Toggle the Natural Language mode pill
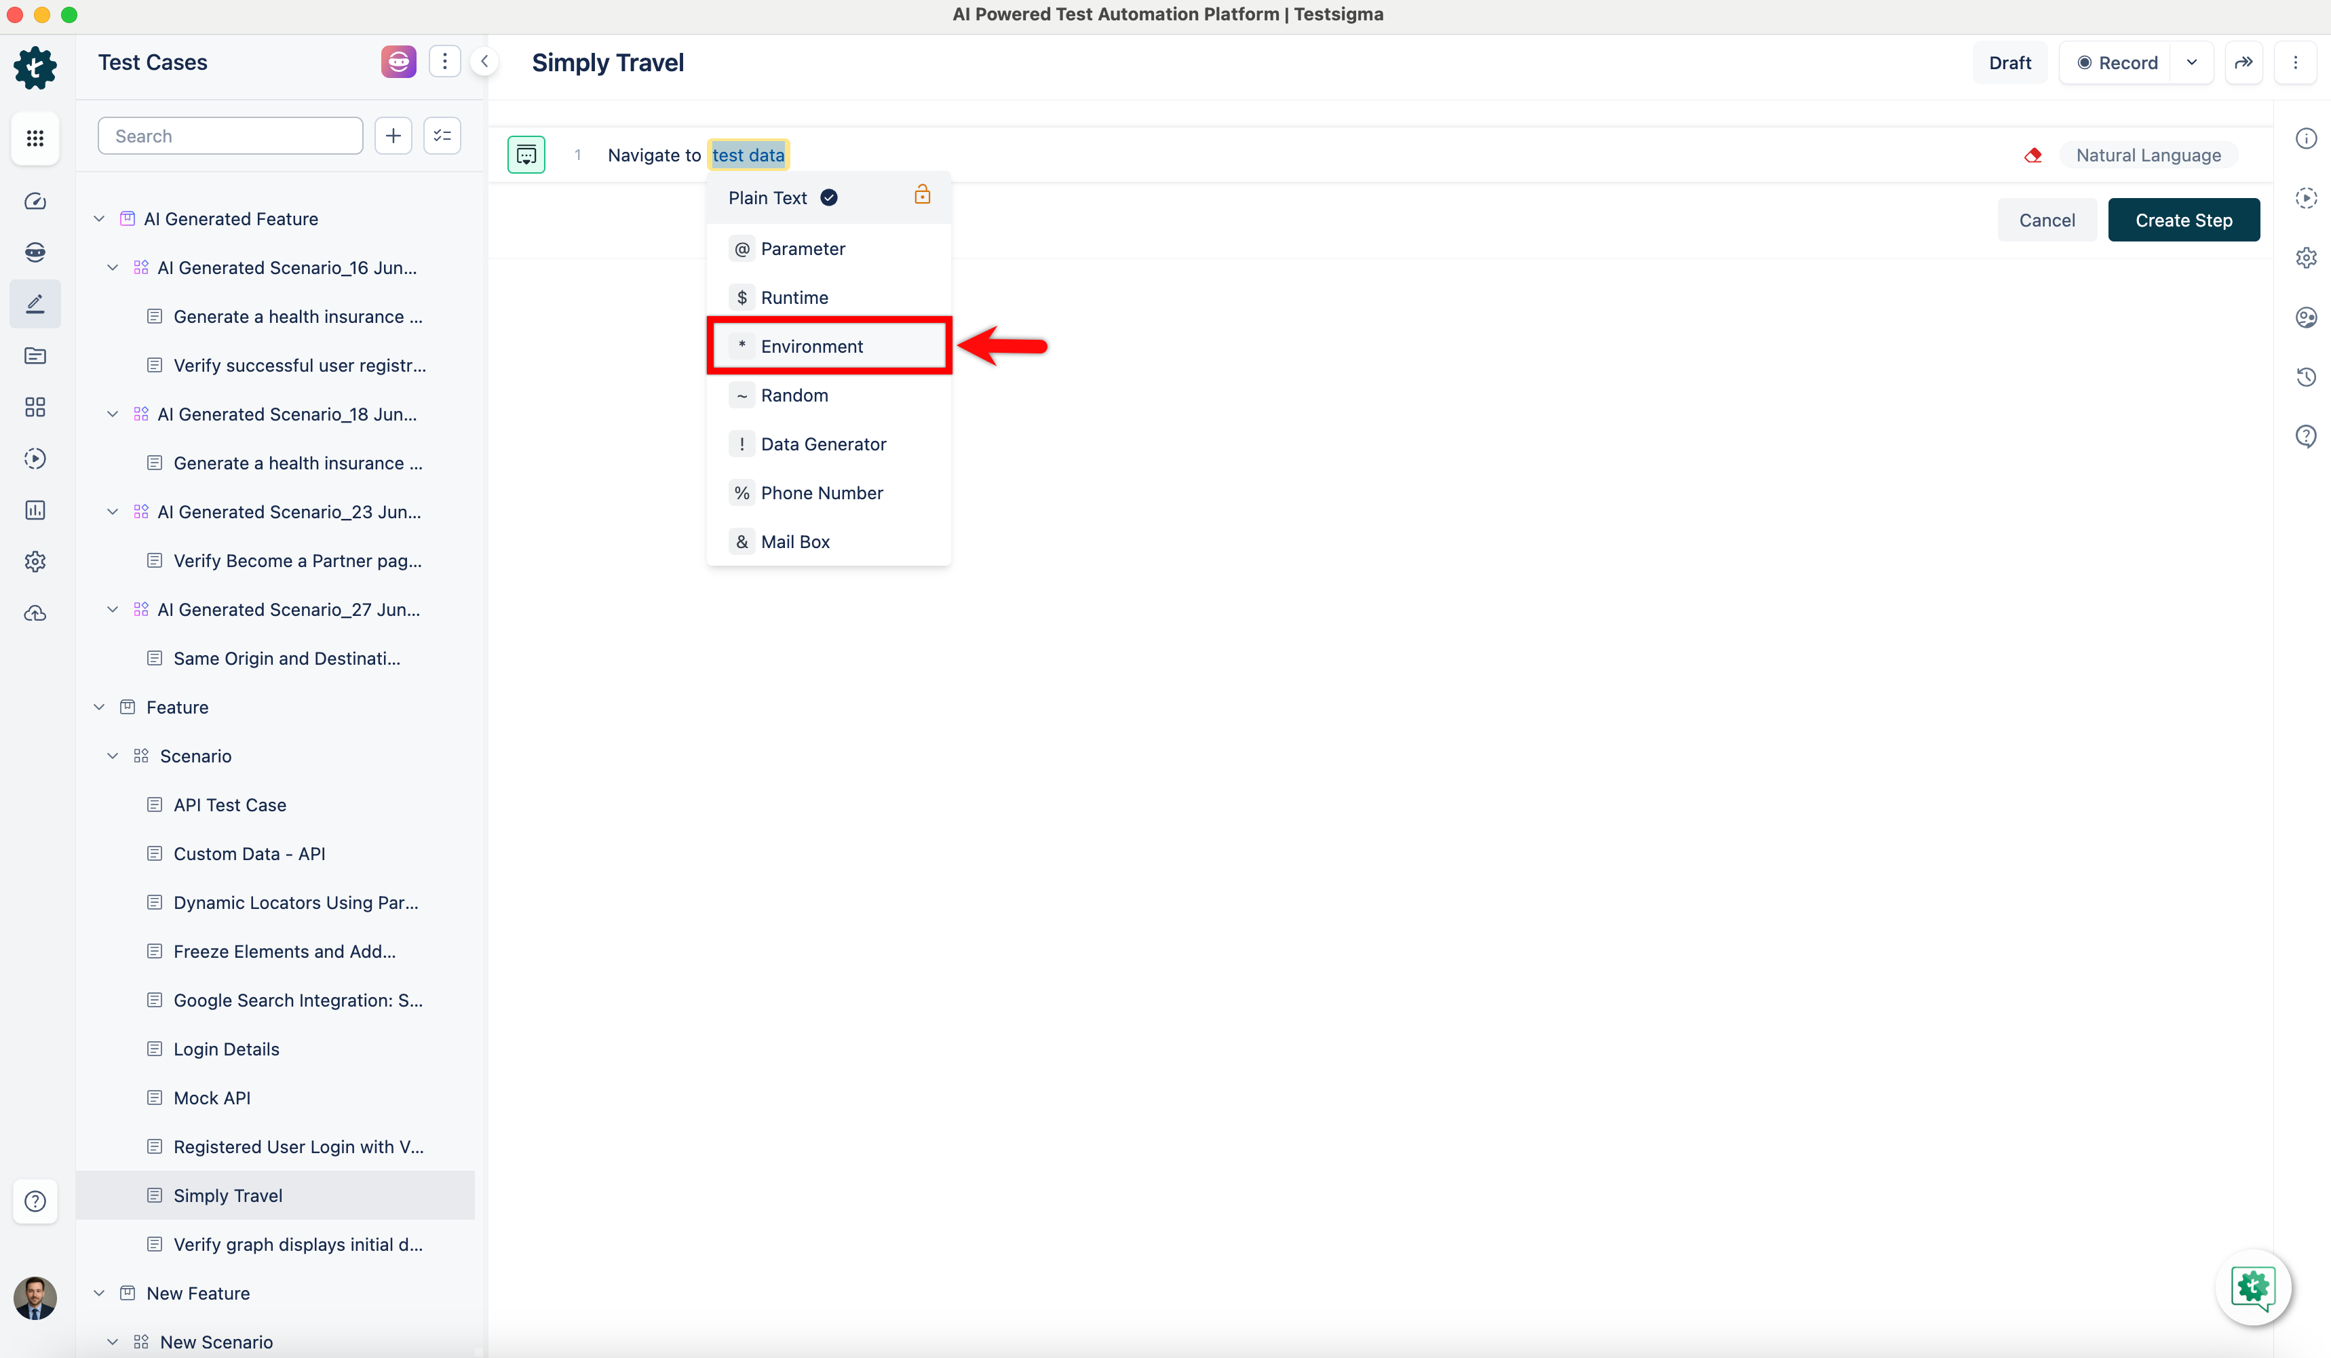2331x1358 pixels. coord(2148,155)
